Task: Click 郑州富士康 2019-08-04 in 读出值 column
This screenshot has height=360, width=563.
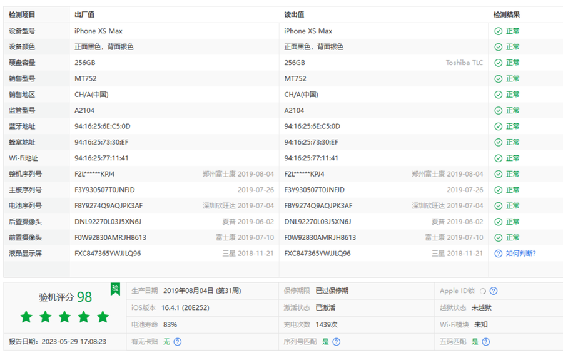Action: coord(447,174)
